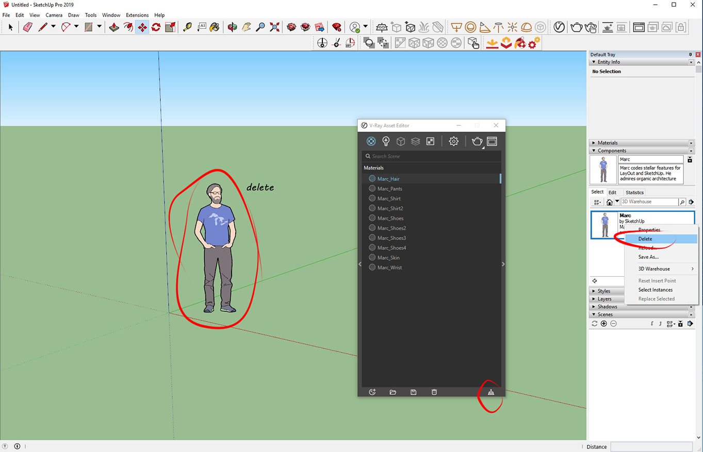Click the Zoom Extents icon
703x452 pixels.
pos(273,27)
